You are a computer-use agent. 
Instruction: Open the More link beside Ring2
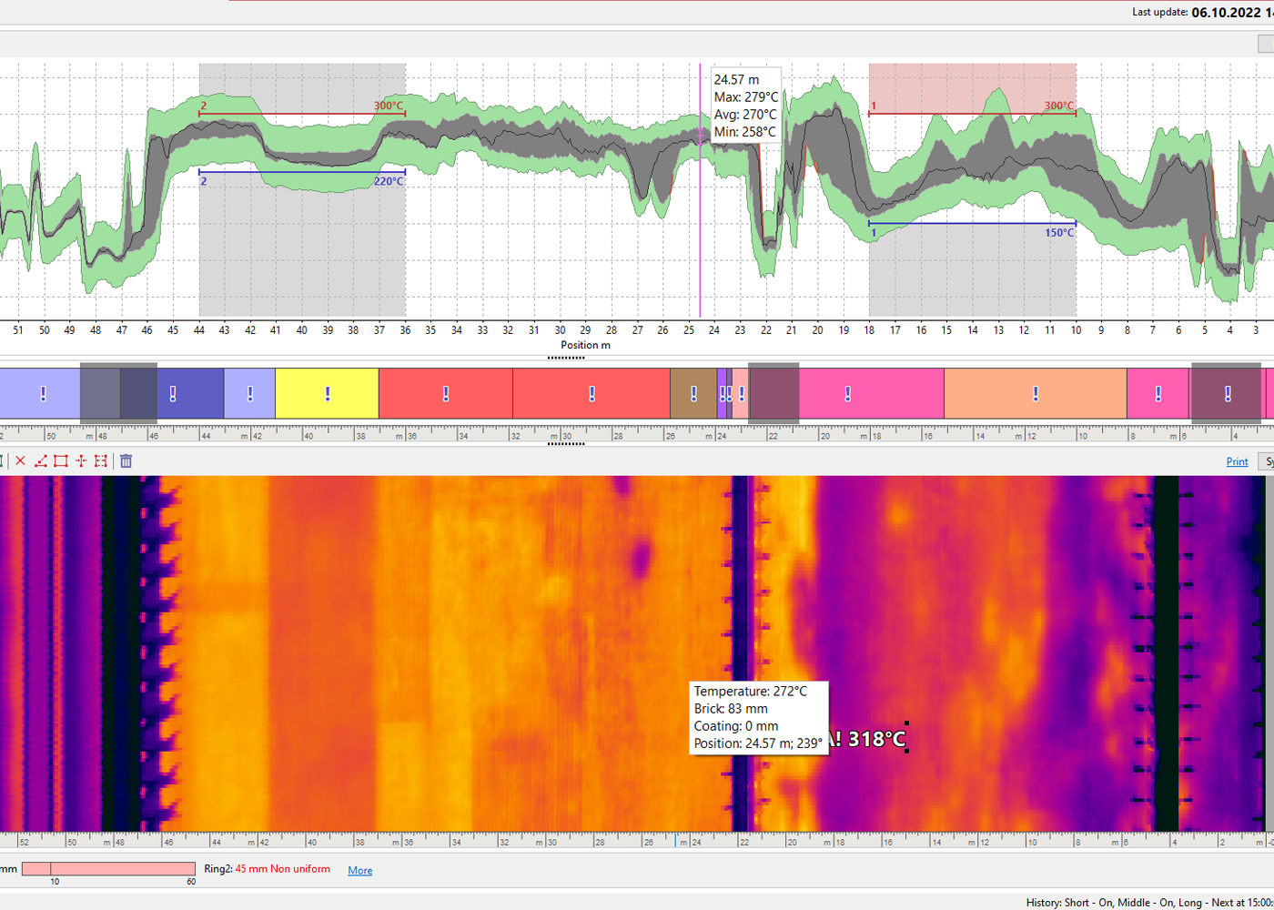[x=359, y=871]
